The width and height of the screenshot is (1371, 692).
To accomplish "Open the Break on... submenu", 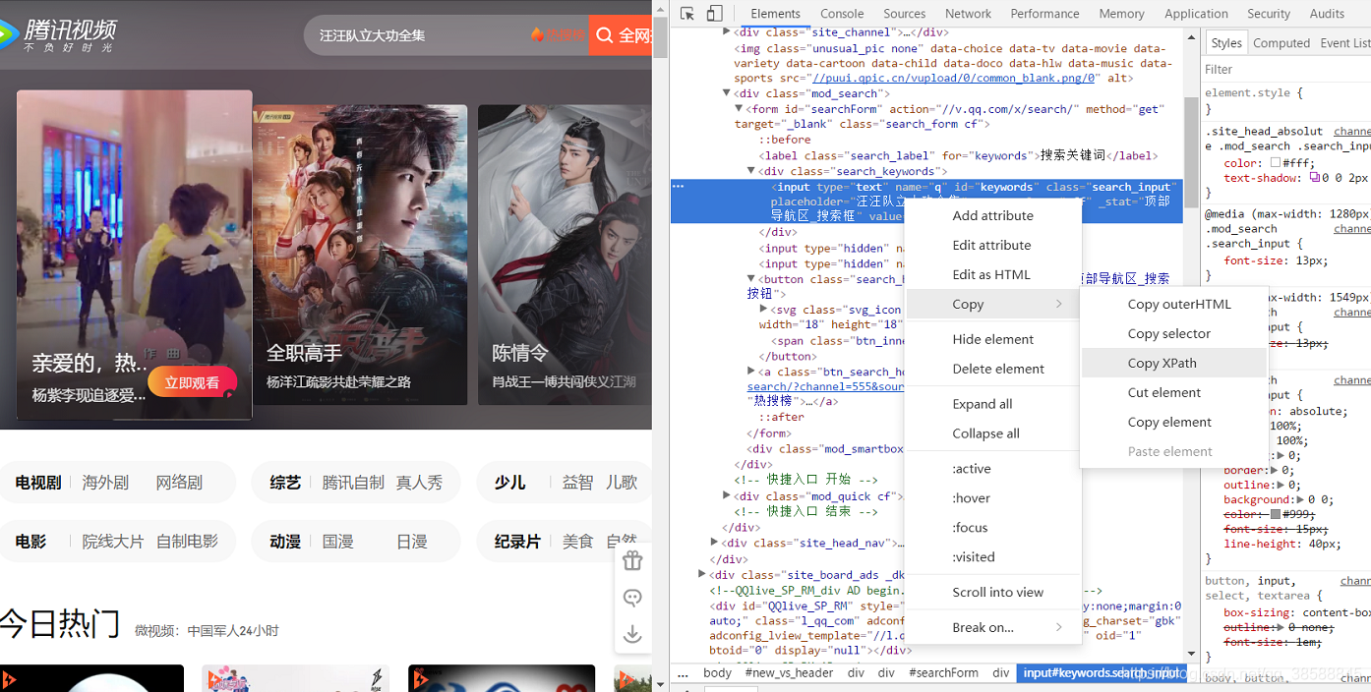I will [x=992, y=627].
